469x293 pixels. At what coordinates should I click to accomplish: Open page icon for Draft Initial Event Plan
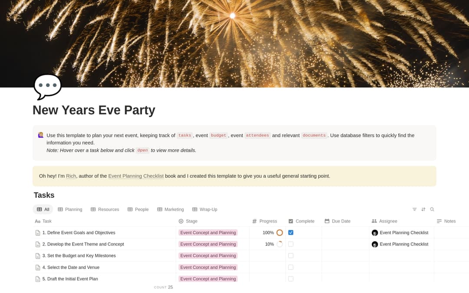tap(38, 279)
